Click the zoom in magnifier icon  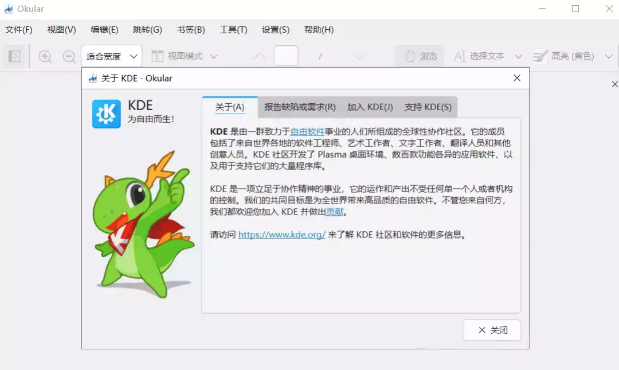click(45, 57)
